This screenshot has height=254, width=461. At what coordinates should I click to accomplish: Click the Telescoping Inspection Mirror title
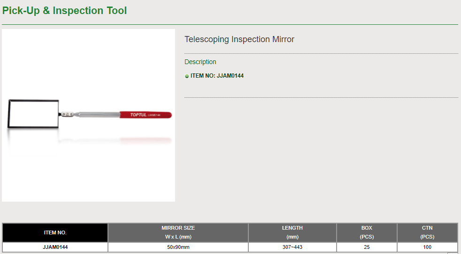pyautogui.click(x=239, y=39)
